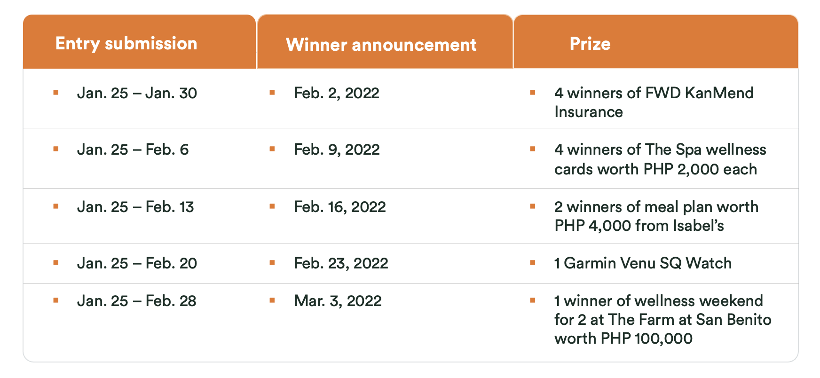Select the Jan. 25 – Feb. 28 entry
The width and height of the screenshot is (820, 378).
136,301
